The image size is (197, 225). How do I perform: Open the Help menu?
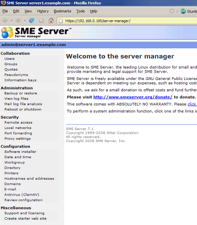point(93,11)
